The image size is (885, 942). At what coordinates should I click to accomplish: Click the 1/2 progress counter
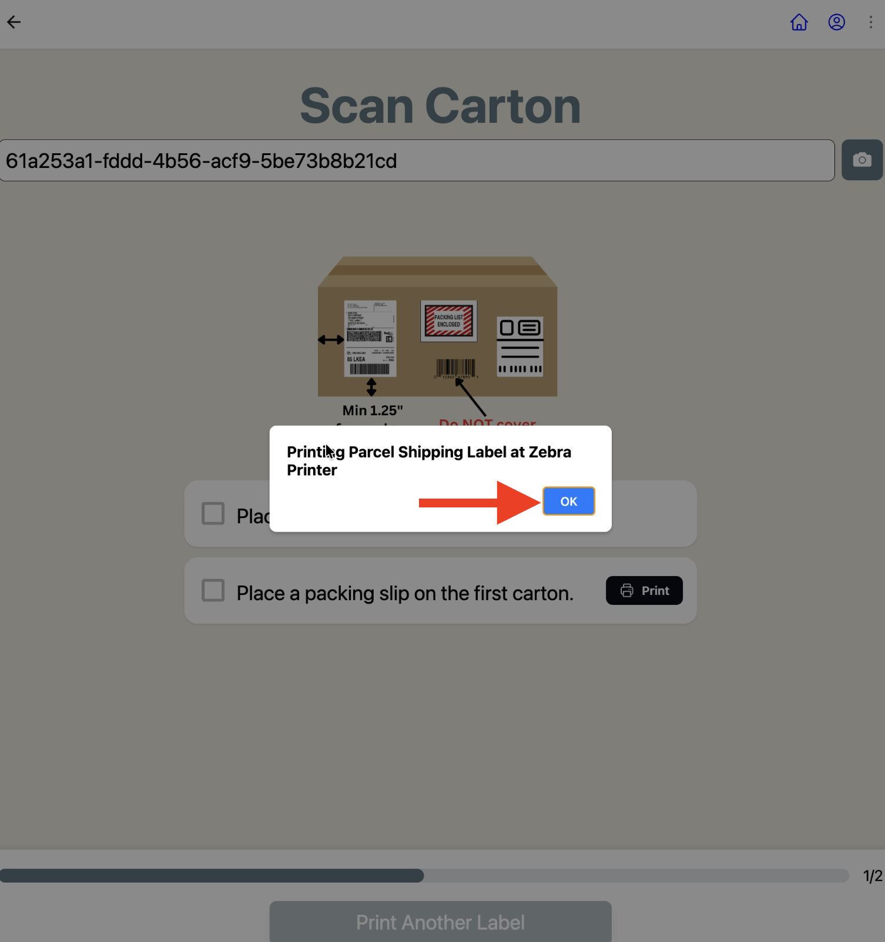click(873, 876)
